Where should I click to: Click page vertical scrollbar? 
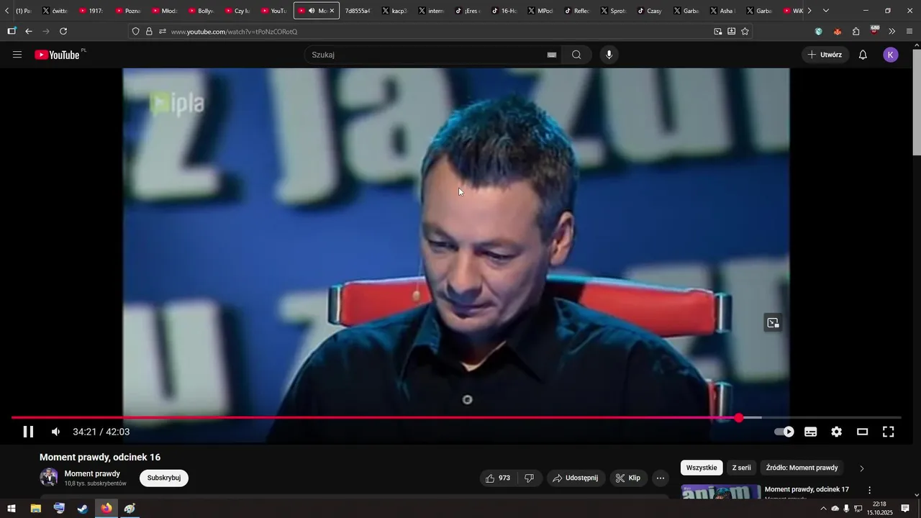tap(916, 101)
